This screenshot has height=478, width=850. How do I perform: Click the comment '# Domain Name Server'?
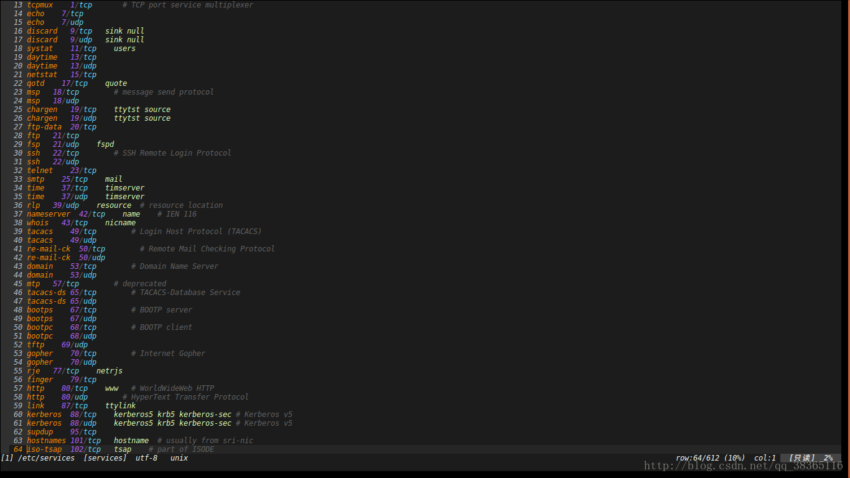click(x=175, y=266)
